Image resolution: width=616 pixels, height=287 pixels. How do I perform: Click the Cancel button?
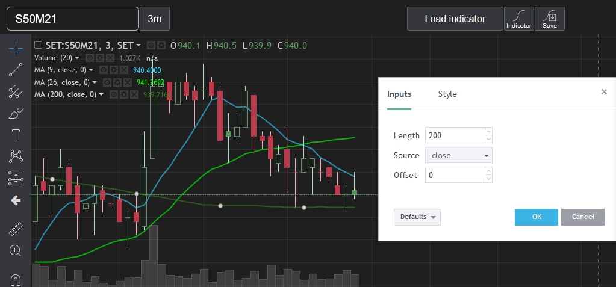tap(583, 217)
